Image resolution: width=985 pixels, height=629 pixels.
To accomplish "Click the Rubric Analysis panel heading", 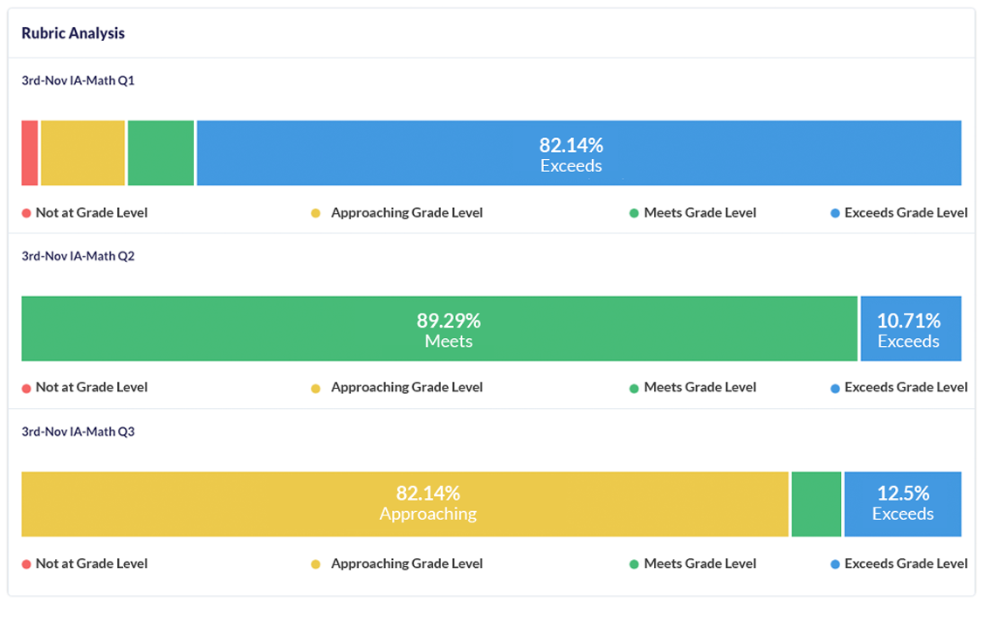I will coord(72,34).
